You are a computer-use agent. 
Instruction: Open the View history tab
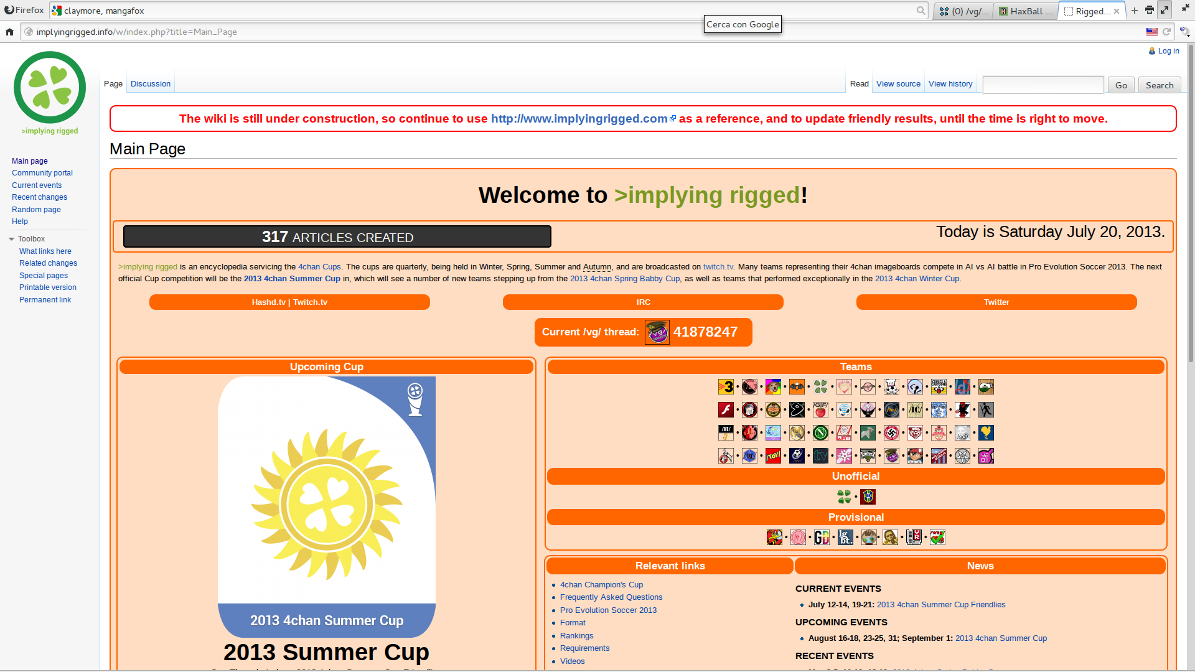tap(950, 84)
